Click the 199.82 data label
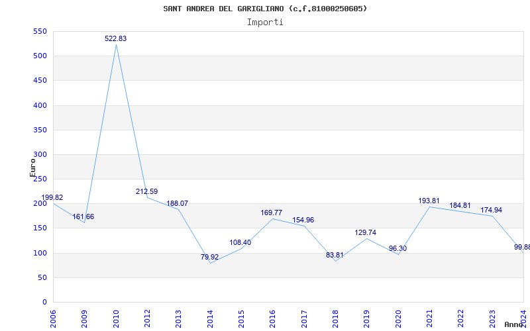This screenshot has width=530, height=331. point(52,197)
